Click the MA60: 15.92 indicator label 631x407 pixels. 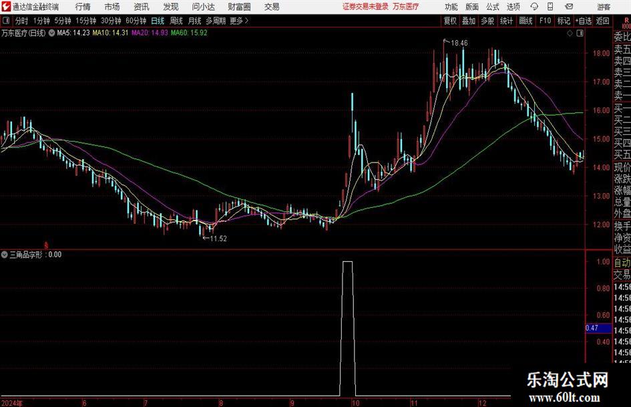[x=189, y=33]
